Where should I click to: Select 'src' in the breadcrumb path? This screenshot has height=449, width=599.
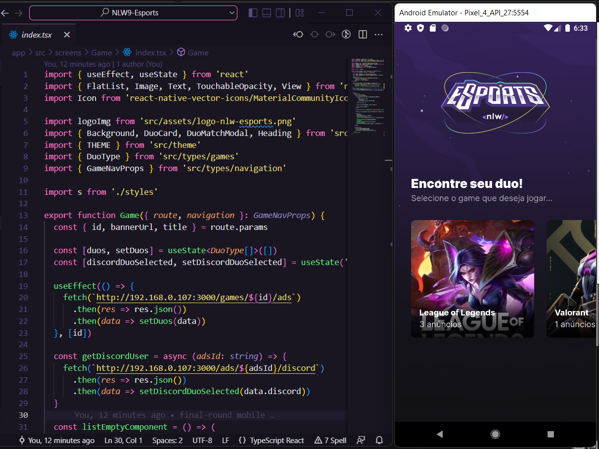coord(40,52)
